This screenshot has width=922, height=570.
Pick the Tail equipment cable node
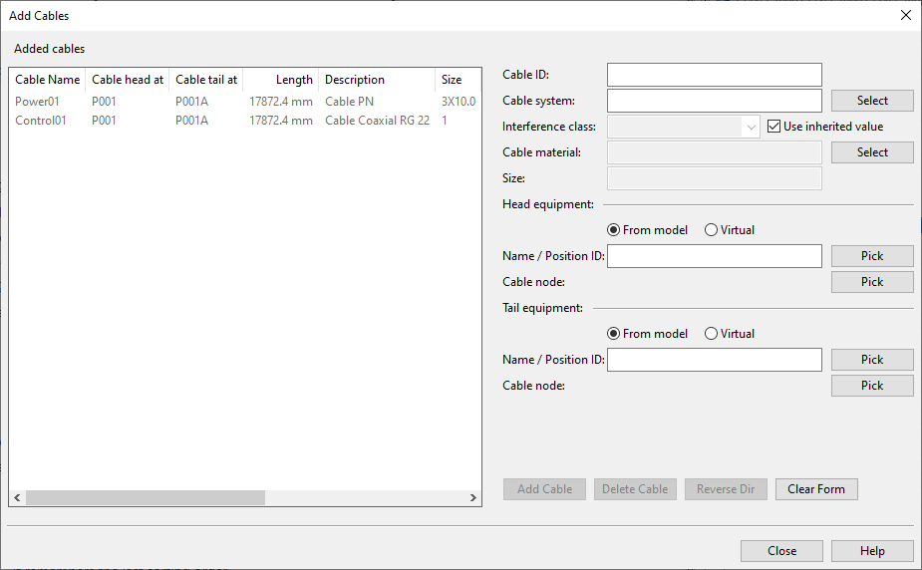click(871, 386)
